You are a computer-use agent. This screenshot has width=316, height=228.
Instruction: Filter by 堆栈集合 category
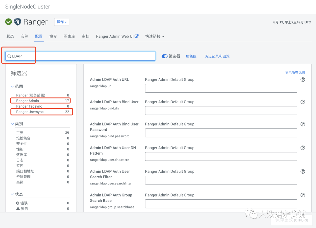tap(42, 138)
